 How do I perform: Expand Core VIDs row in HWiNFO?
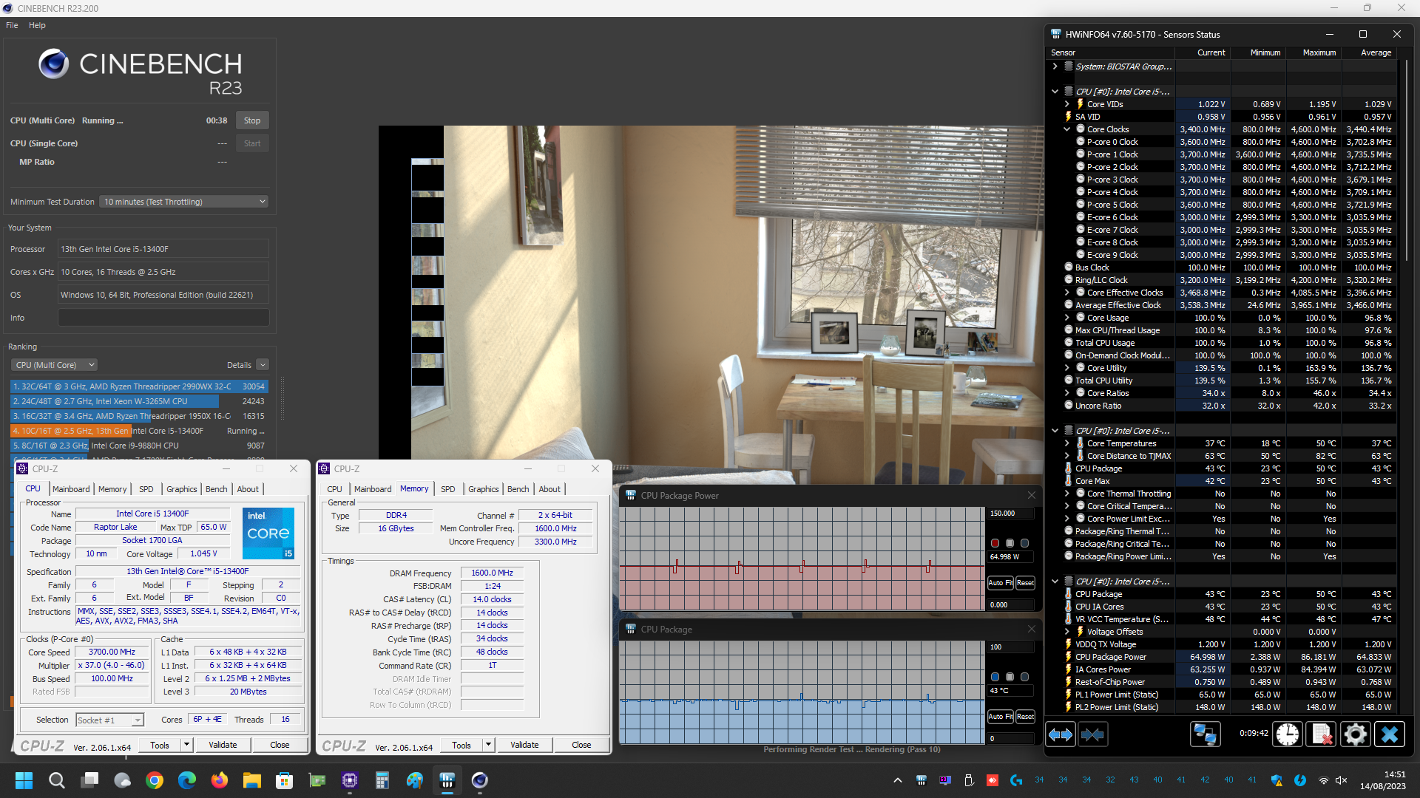[x=1067, y=104]
